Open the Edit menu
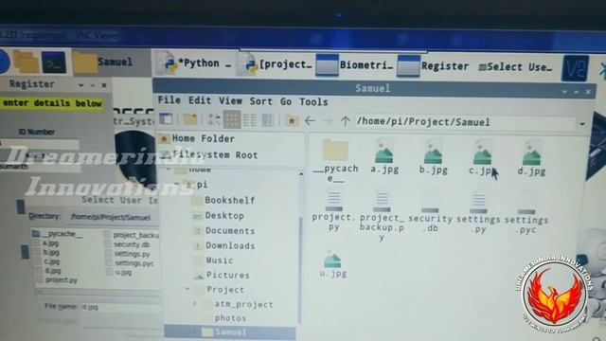 [200, 100]
